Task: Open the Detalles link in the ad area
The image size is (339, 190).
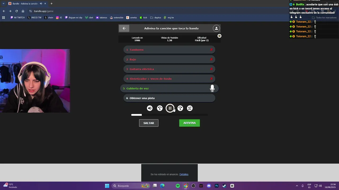Action: click(x=184, y=174)
